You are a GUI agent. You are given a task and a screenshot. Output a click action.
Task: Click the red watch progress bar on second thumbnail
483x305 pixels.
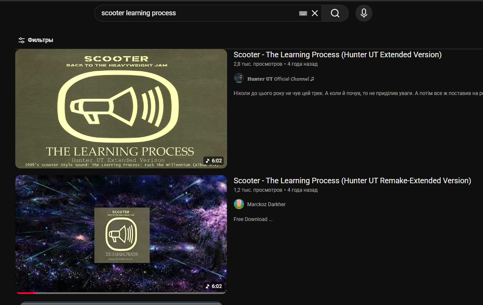(26, 293)
